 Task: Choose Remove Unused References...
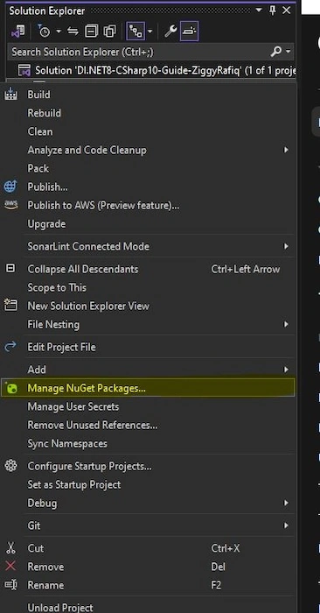tap(93, 426)
